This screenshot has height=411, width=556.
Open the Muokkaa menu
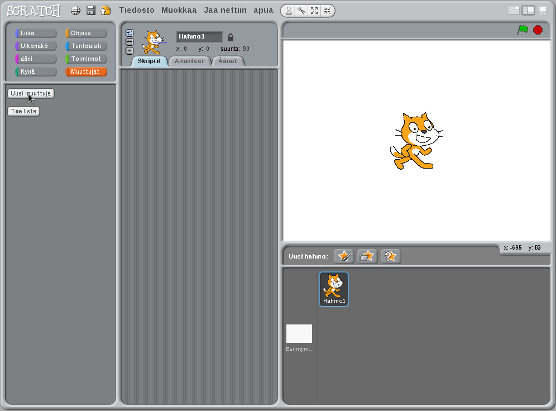179,10
